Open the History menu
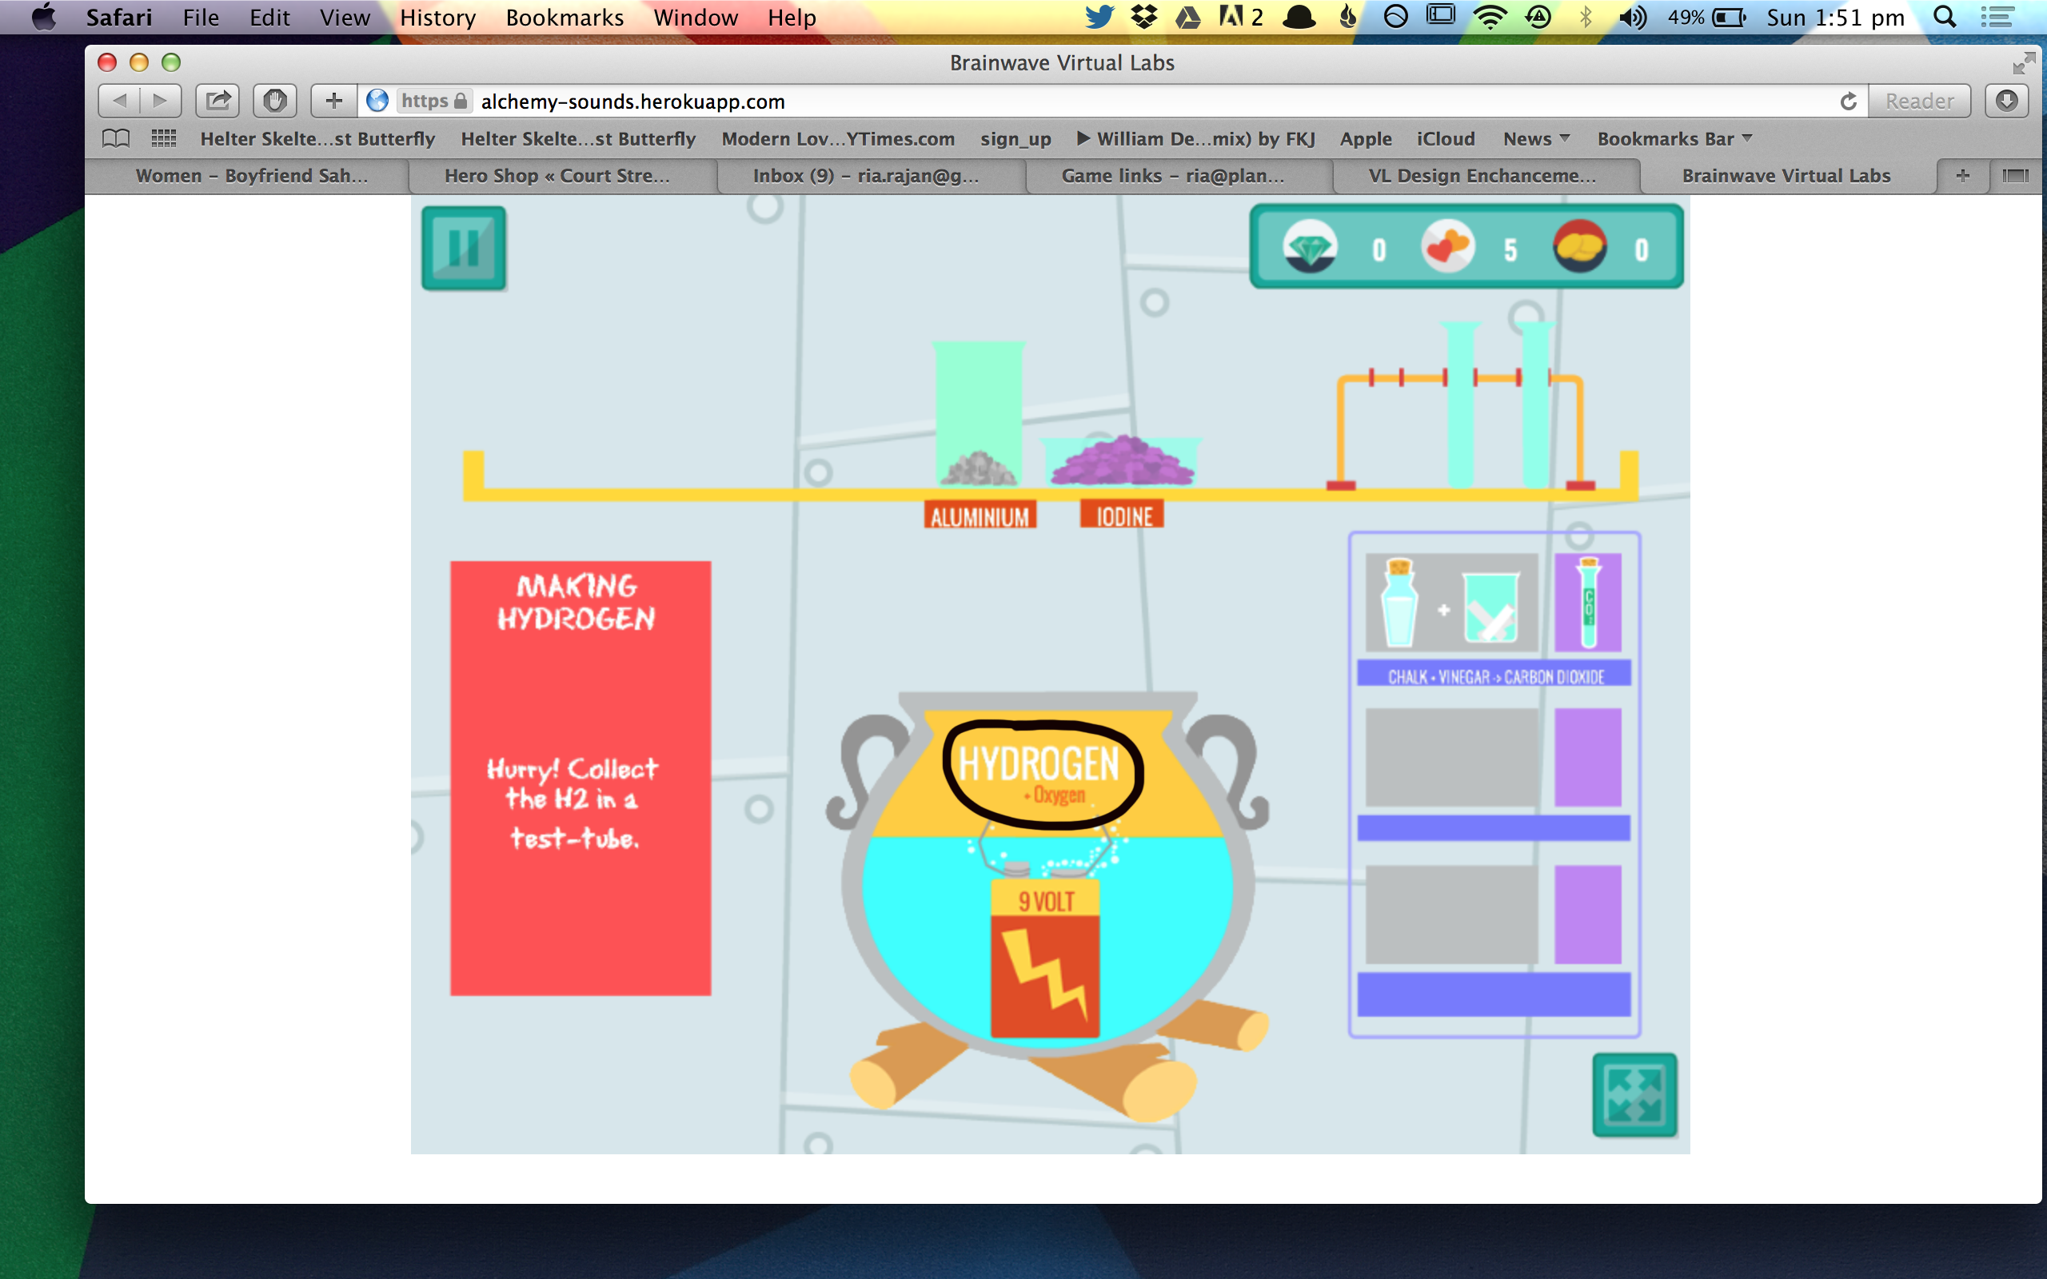 click(437, 17)
